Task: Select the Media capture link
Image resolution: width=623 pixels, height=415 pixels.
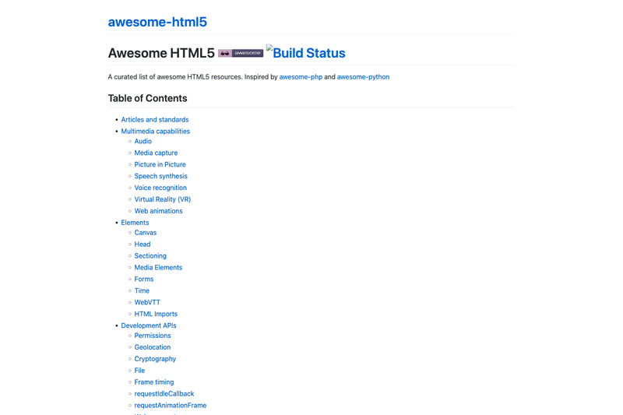Action: [x=156, y=153]
